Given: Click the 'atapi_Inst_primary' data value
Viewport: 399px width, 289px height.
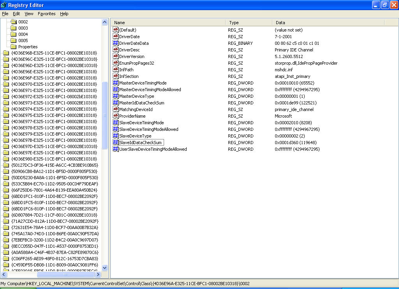Looking at the screenshot, I should coord(292,76).
